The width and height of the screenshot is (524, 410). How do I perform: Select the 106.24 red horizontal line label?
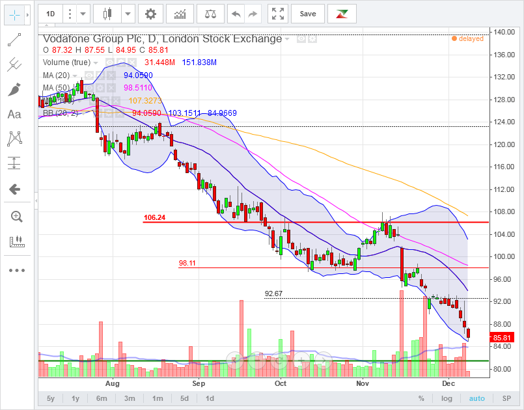(154, 217)
